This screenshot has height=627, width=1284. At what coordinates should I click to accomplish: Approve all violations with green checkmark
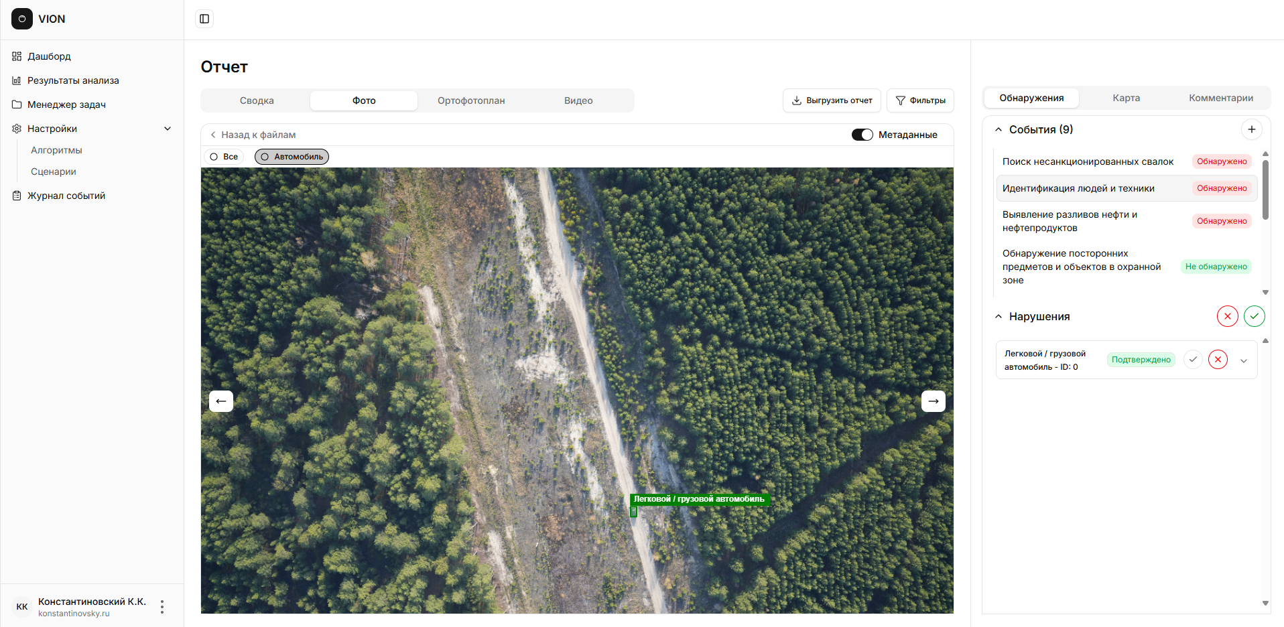(1254, 316)
